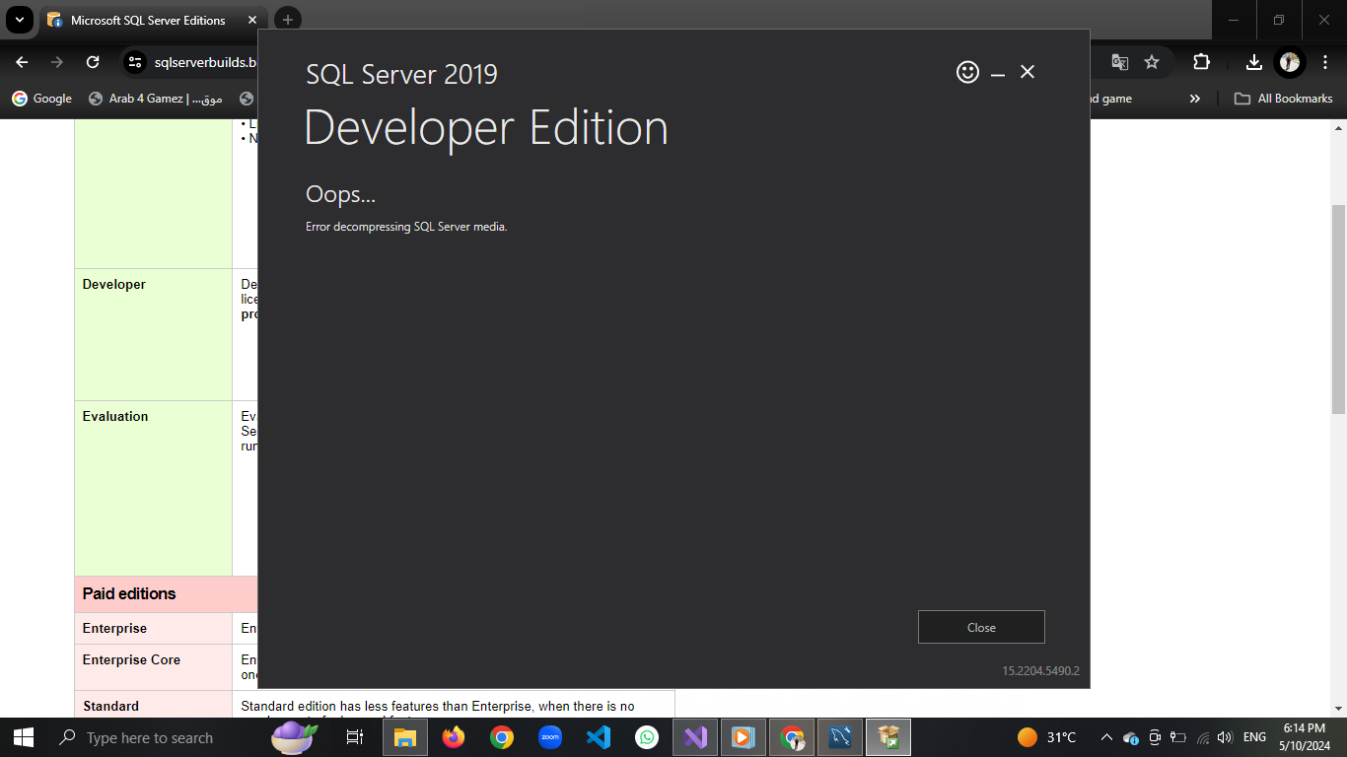The height and width of the screenshot is (757, 1347).
Task: Open Chrome tab search dropdown
Action: tap(20, 20)
